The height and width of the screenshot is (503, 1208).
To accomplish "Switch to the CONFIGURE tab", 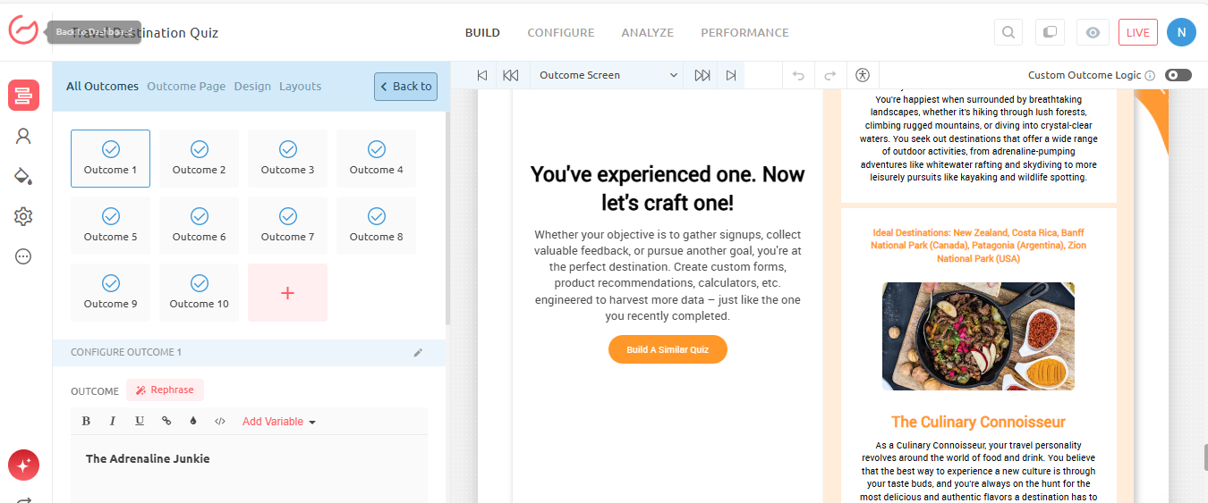I will [560, 33].
